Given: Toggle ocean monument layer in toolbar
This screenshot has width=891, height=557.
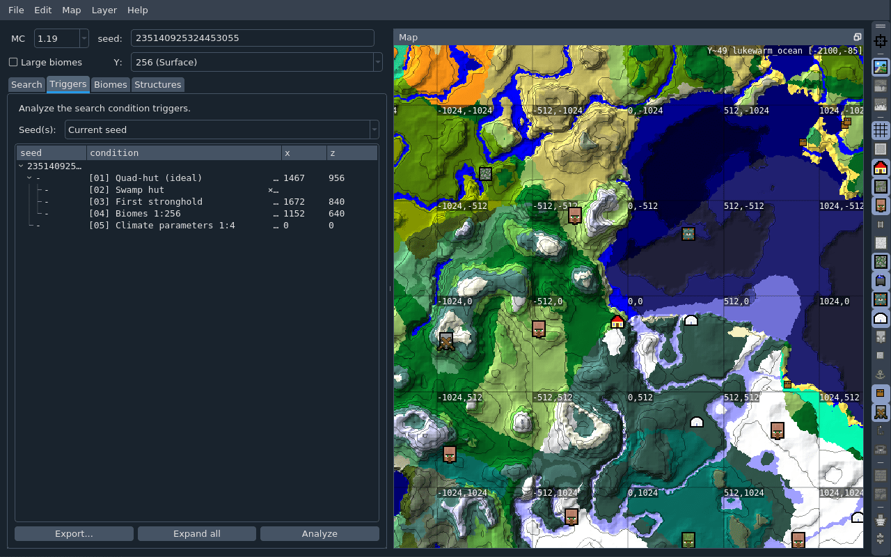Looking at the screenshot, I should [x=880, y=299].
